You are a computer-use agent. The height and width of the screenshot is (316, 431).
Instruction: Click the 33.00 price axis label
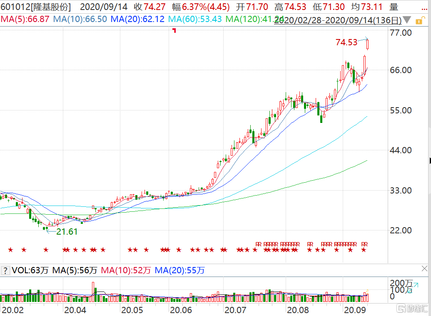point(401,191)
